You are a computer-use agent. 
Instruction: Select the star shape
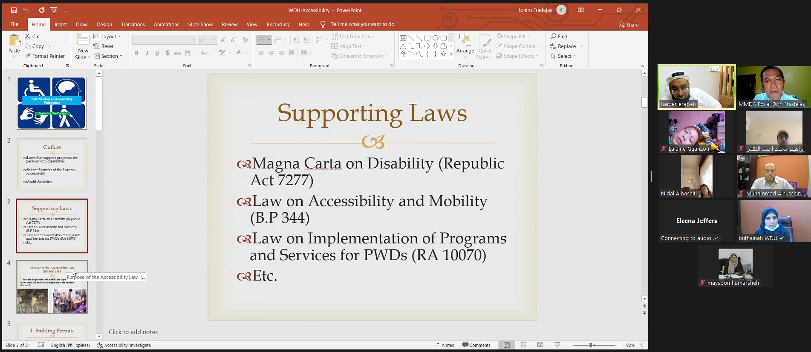click(x=444, y=54)
